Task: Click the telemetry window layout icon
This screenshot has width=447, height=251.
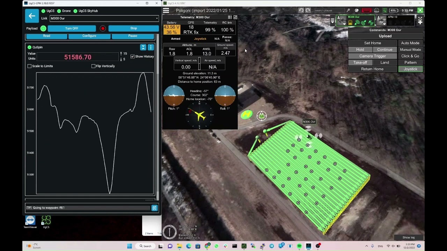Action: pyautogui.click(x=235, y=17)
